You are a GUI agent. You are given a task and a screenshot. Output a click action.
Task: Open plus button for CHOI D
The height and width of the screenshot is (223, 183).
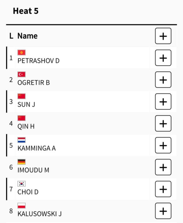click(163, 189)
